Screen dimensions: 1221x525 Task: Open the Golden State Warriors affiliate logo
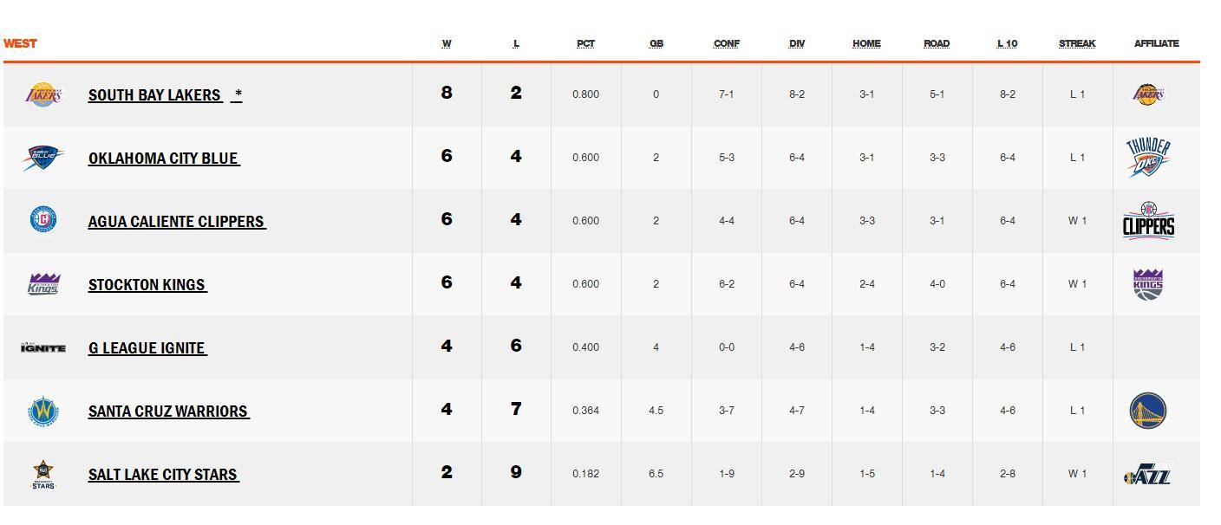click(1148, 411)
